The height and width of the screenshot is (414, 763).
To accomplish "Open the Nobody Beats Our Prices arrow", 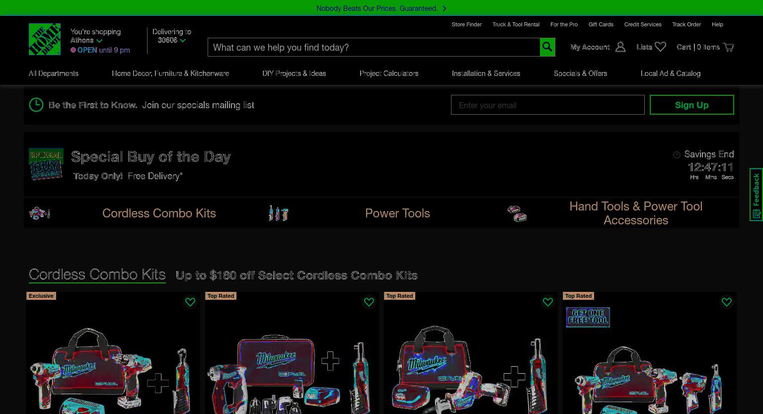I will [x=444, y=8].
